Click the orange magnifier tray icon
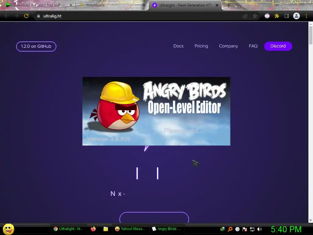The width and height of the screenshot is (313, 235). coord(230,229)
